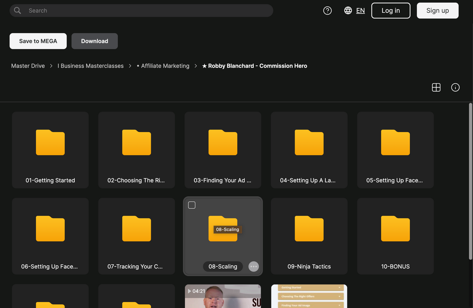
Task: Click the search magnifier icon
Action: (x=18, y=10)
